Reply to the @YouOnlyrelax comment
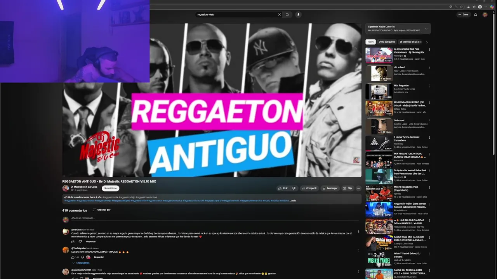This screenshot has height=279, width=497. click(x=99, y=257)
